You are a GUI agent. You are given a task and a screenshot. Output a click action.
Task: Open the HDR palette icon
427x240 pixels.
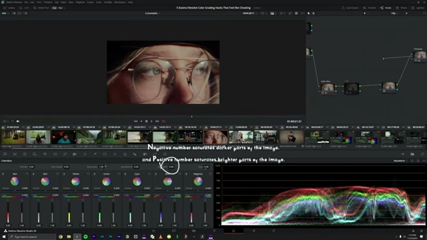pyautogui.click(x=35, y=154)
